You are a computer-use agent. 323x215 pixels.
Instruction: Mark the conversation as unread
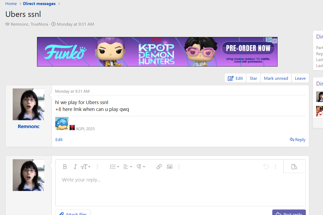(x=276, y=78)
